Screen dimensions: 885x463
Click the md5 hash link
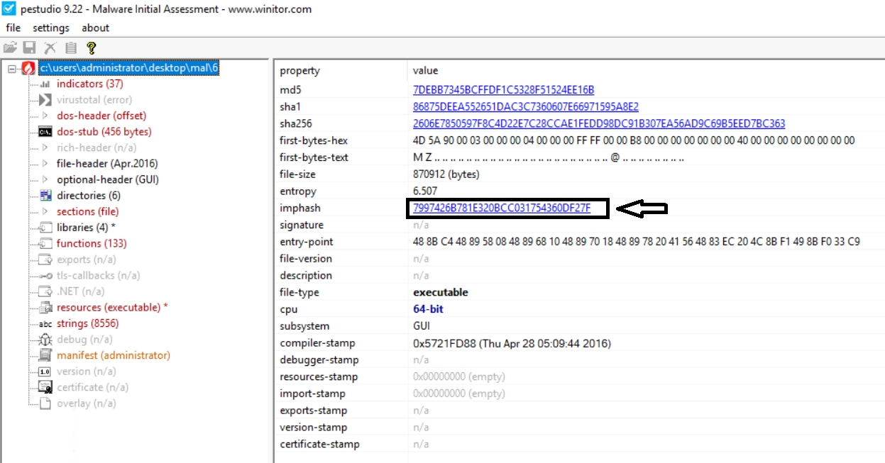[503, 90]
